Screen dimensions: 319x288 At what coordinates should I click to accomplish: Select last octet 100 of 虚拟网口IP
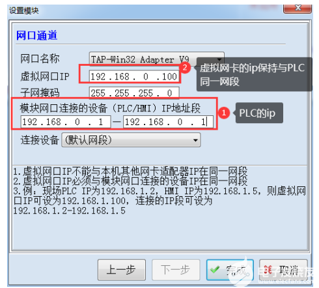pyautogui.click(x=169, y=77)
